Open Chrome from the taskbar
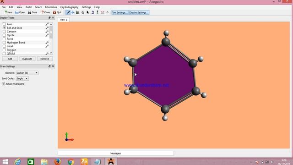The width and height of the screenshot is (293, 165). click(71, 161)
